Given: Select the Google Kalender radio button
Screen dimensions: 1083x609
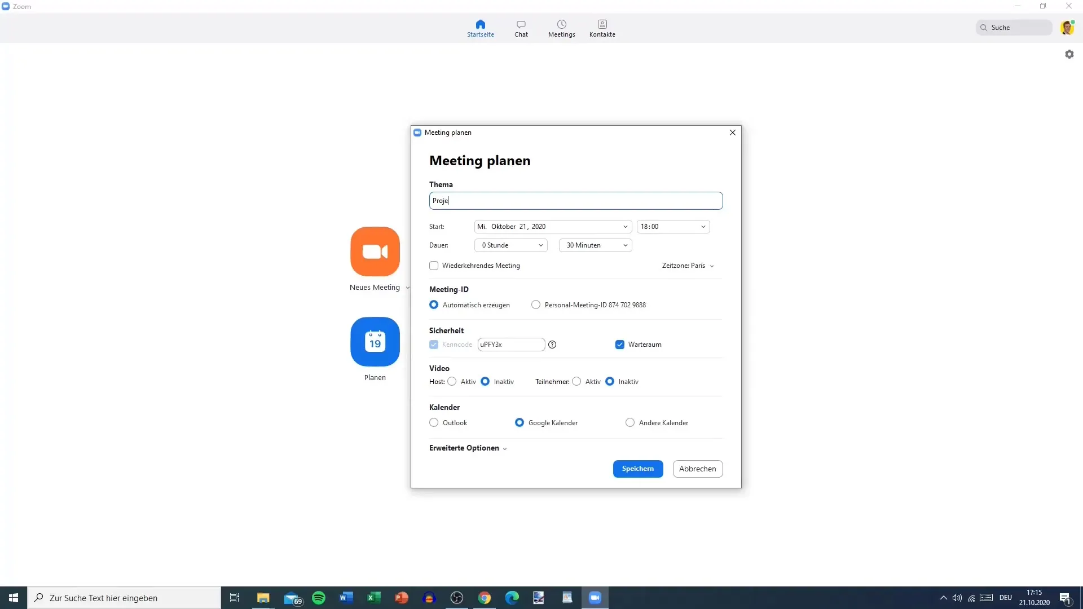Looking at the screenshot, I should pos(518,422).
